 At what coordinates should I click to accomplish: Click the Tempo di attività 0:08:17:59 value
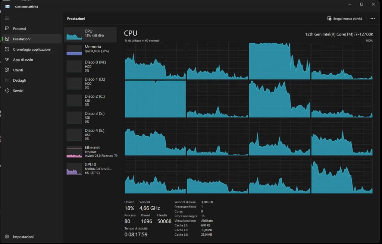click(x=136, y=235)
